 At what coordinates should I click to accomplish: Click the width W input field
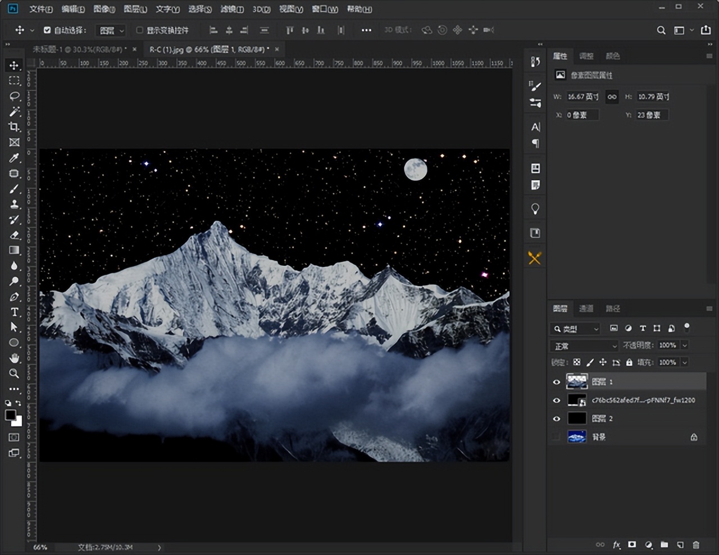pos(583,97)
